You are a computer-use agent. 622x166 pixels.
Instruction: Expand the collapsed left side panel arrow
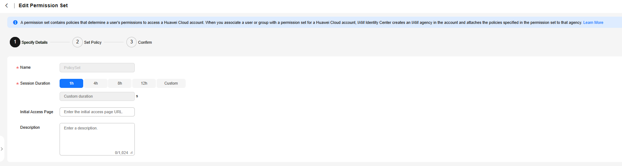point(2,149)
